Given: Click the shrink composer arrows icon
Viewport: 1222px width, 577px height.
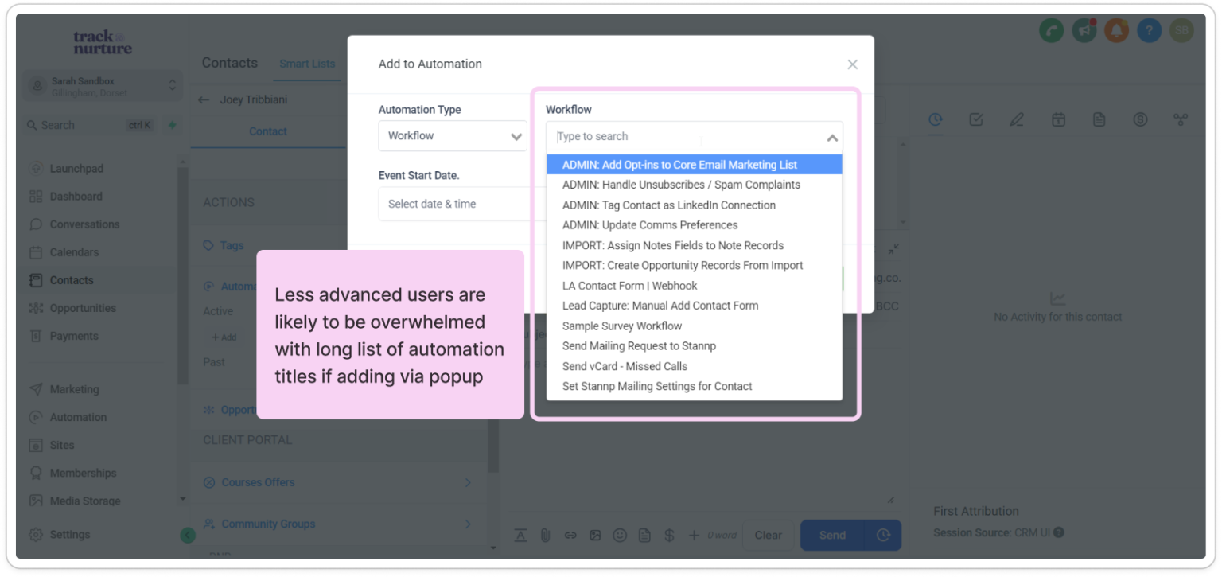Looking at the screenshot, I should [x=893, y=249].
